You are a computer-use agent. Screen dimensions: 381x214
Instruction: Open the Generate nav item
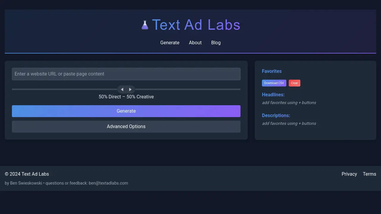[170, 43]
